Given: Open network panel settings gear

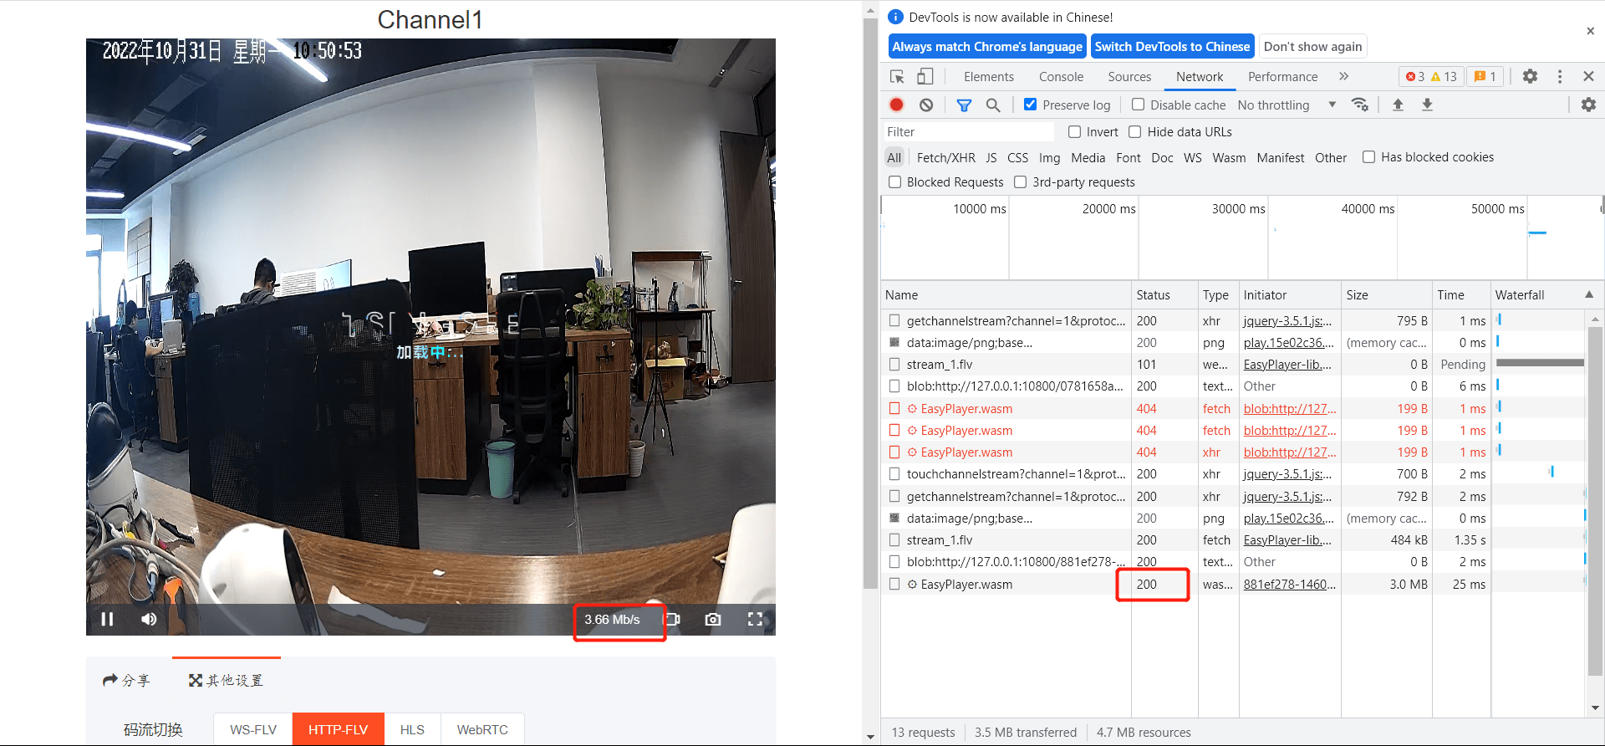Looking at the screenshot, I should (1588, 105).
